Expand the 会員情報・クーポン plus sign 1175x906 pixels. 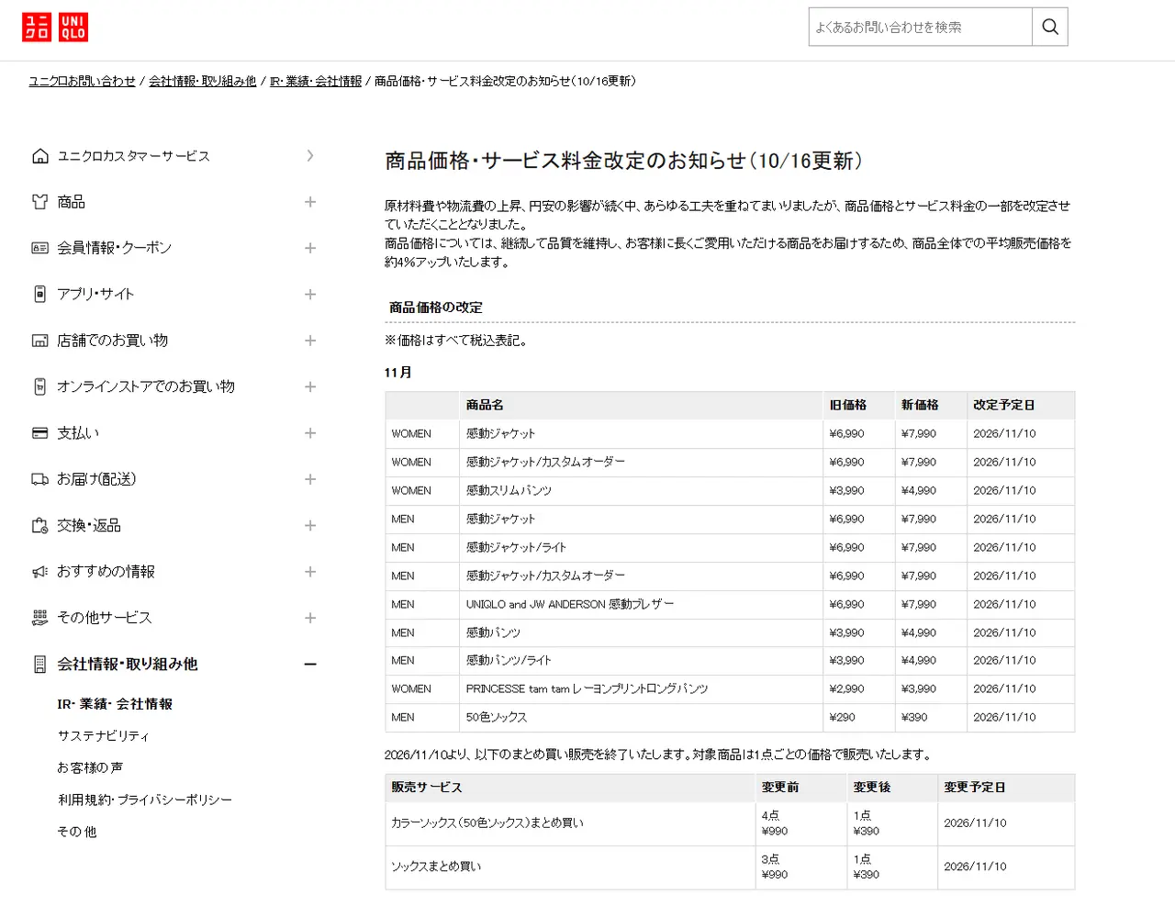310,248
